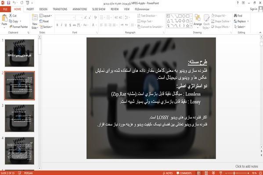Screen dimensions: 263x175
Task: Toggle text Shadow formatting
Action: pyautogui.click(x=70, y=25)
